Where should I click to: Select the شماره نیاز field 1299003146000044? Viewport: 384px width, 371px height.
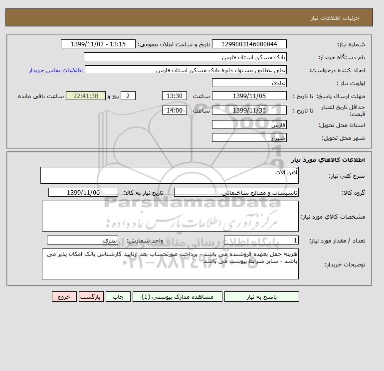(249, 44)
